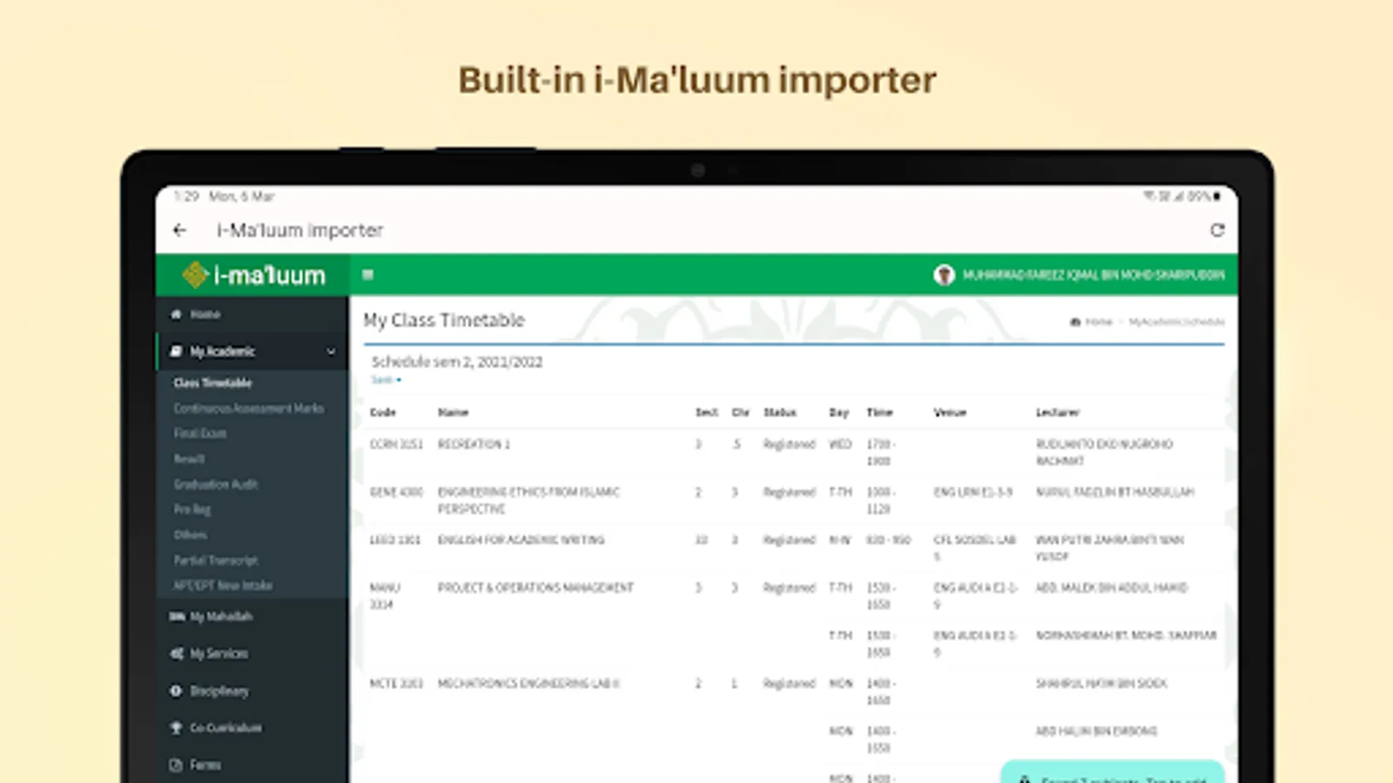Tap the back arrow beside i-Ma'luum Importer
Screen dimensions: 1393x783
[x=179, y=230]
